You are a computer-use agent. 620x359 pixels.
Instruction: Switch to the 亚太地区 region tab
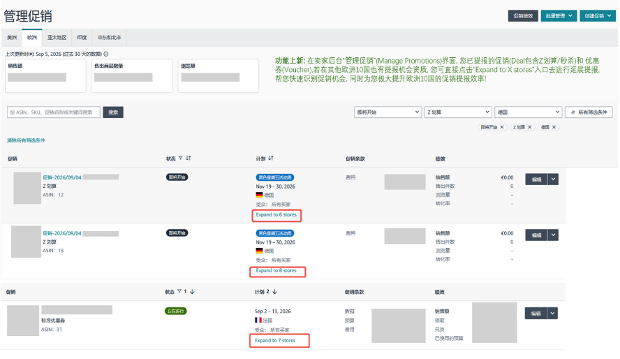(57, 38)
